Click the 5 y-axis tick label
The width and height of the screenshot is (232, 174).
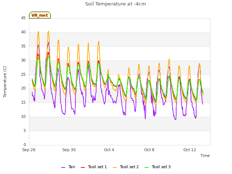[x=25, y=130]
